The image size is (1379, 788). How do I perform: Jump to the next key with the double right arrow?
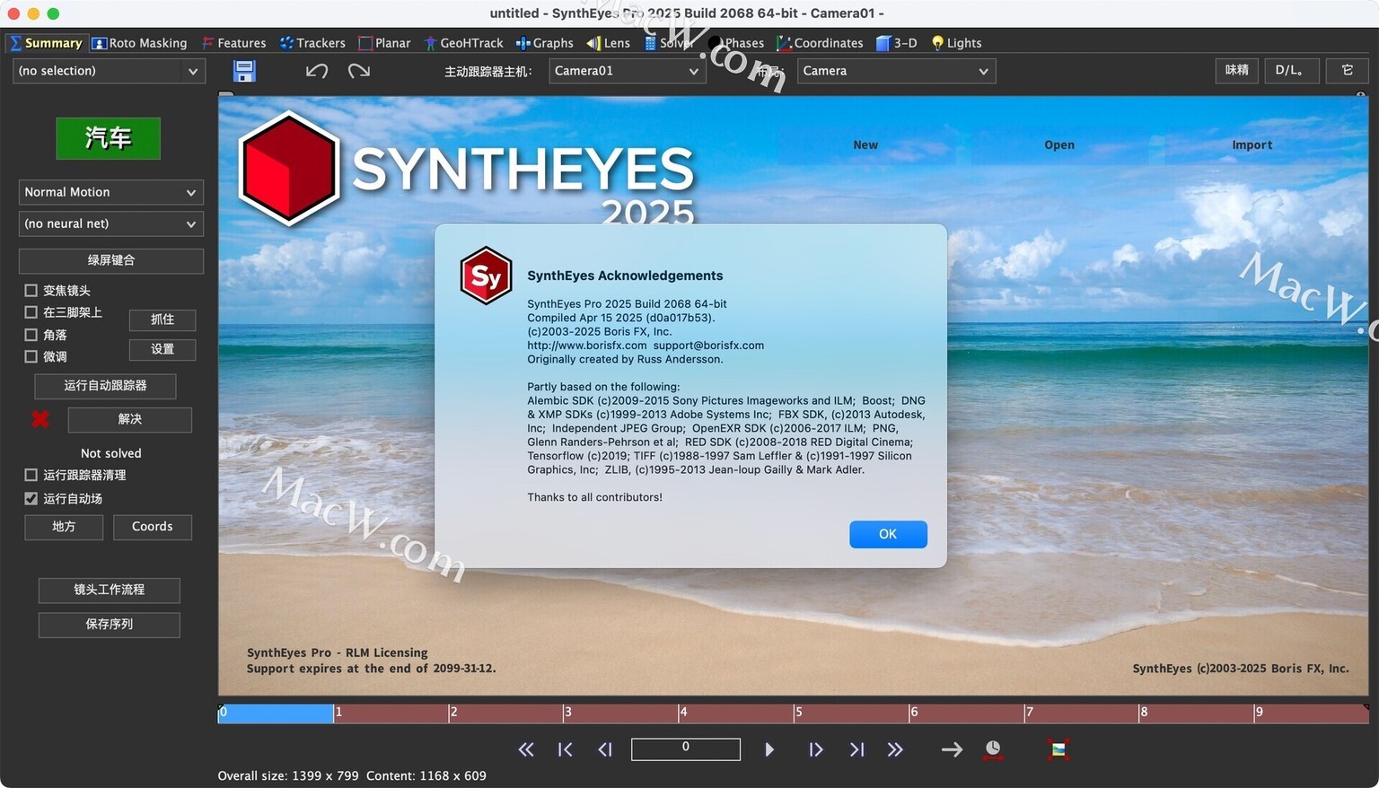pos(895,749)
